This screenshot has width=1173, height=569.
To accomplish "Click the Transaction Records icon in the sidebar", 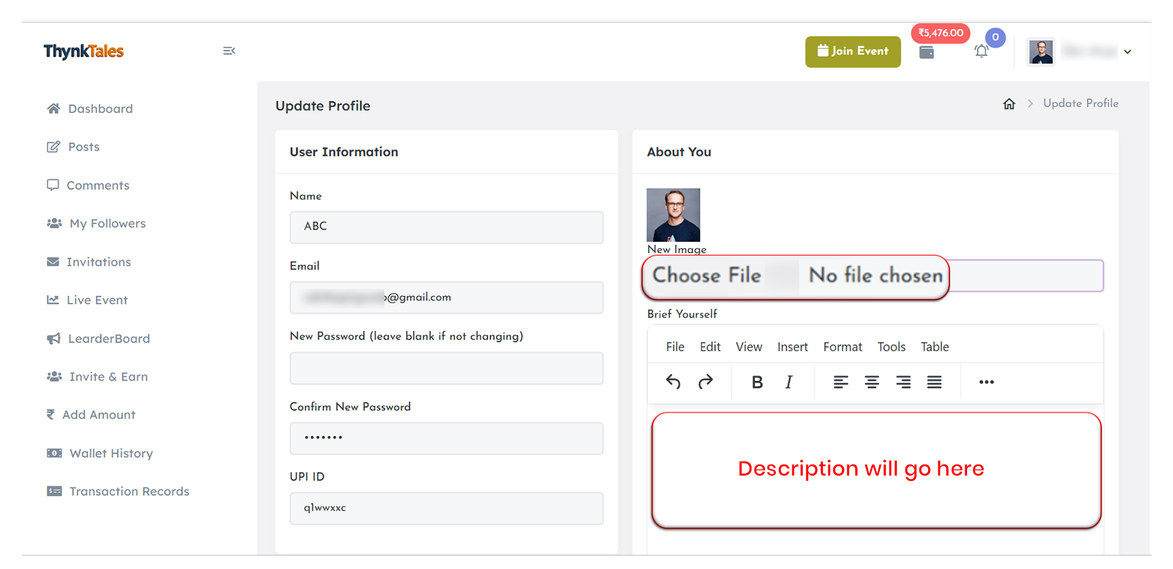I will (54, 491).
